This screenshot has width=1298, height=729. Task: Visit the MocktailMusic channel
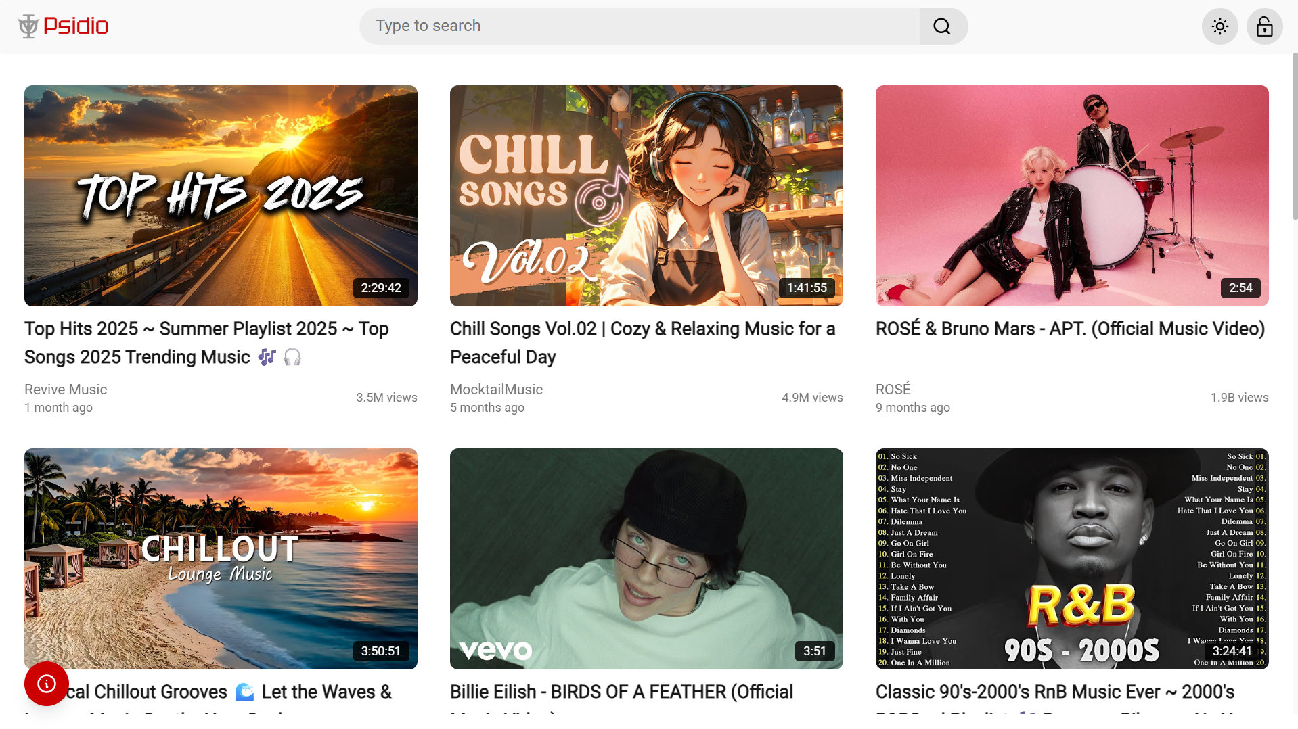point(496,390)
